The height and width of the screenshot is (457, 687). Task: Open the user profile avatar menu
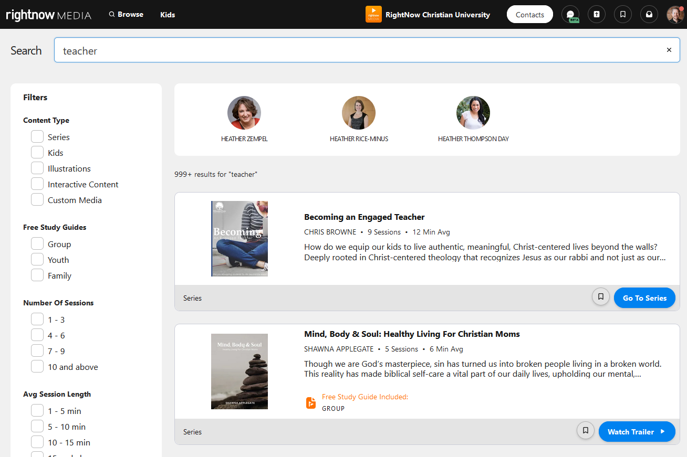pyautogui.click(x=675, y=15)
